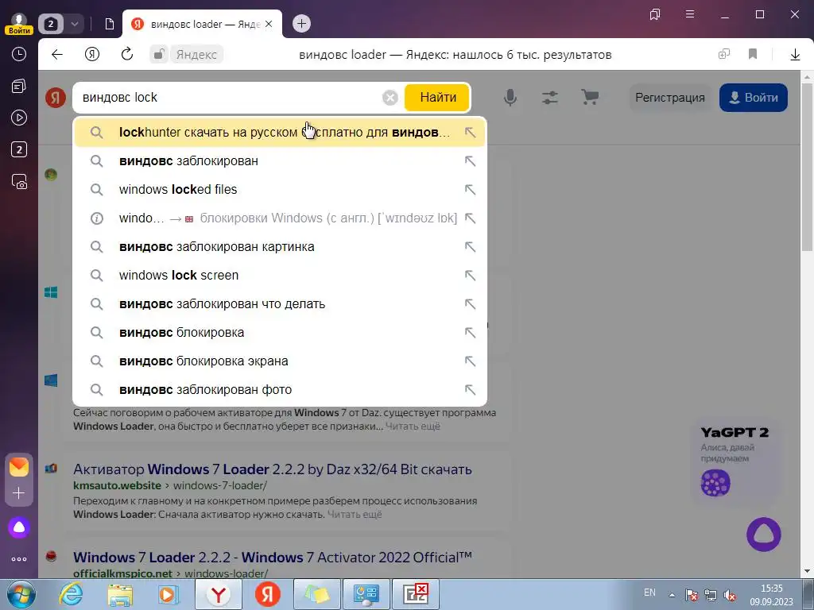The image size is (814, 610).
Task: Click the Регистрация button
Action: coord(669,98)
